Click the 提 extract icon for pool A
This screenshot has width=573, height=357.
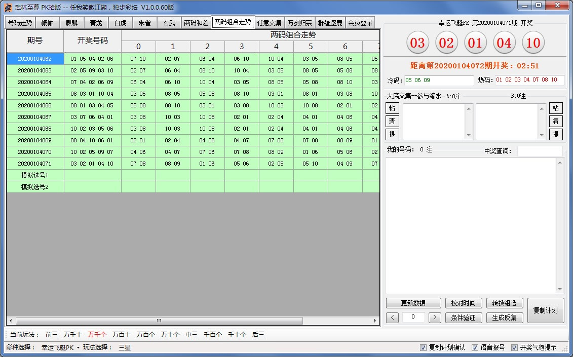(392, 134)
